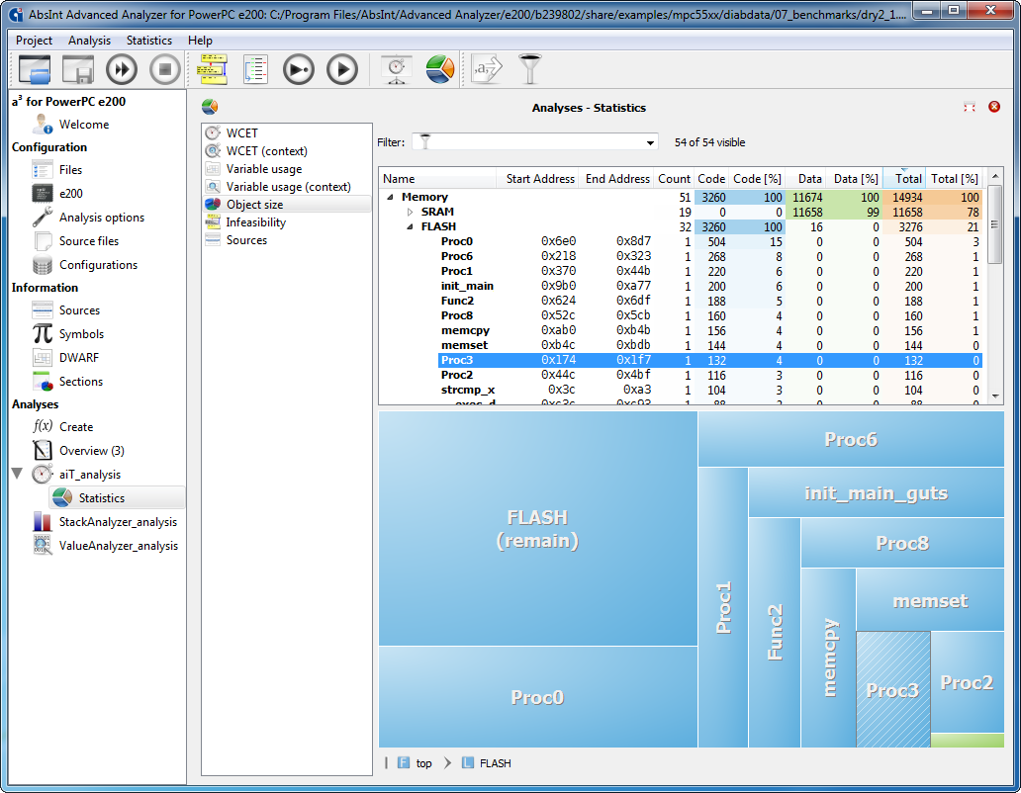The width and height of the screenshot is (1021, 793).
Task: Open the Sections view
Action: coord(81,382)
